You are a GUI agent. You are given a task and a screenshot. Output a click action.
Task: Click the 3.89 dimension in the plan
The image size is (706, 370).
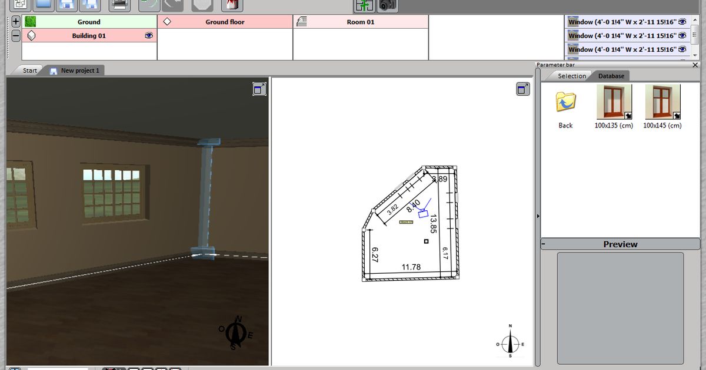click(x=439, y=179)
